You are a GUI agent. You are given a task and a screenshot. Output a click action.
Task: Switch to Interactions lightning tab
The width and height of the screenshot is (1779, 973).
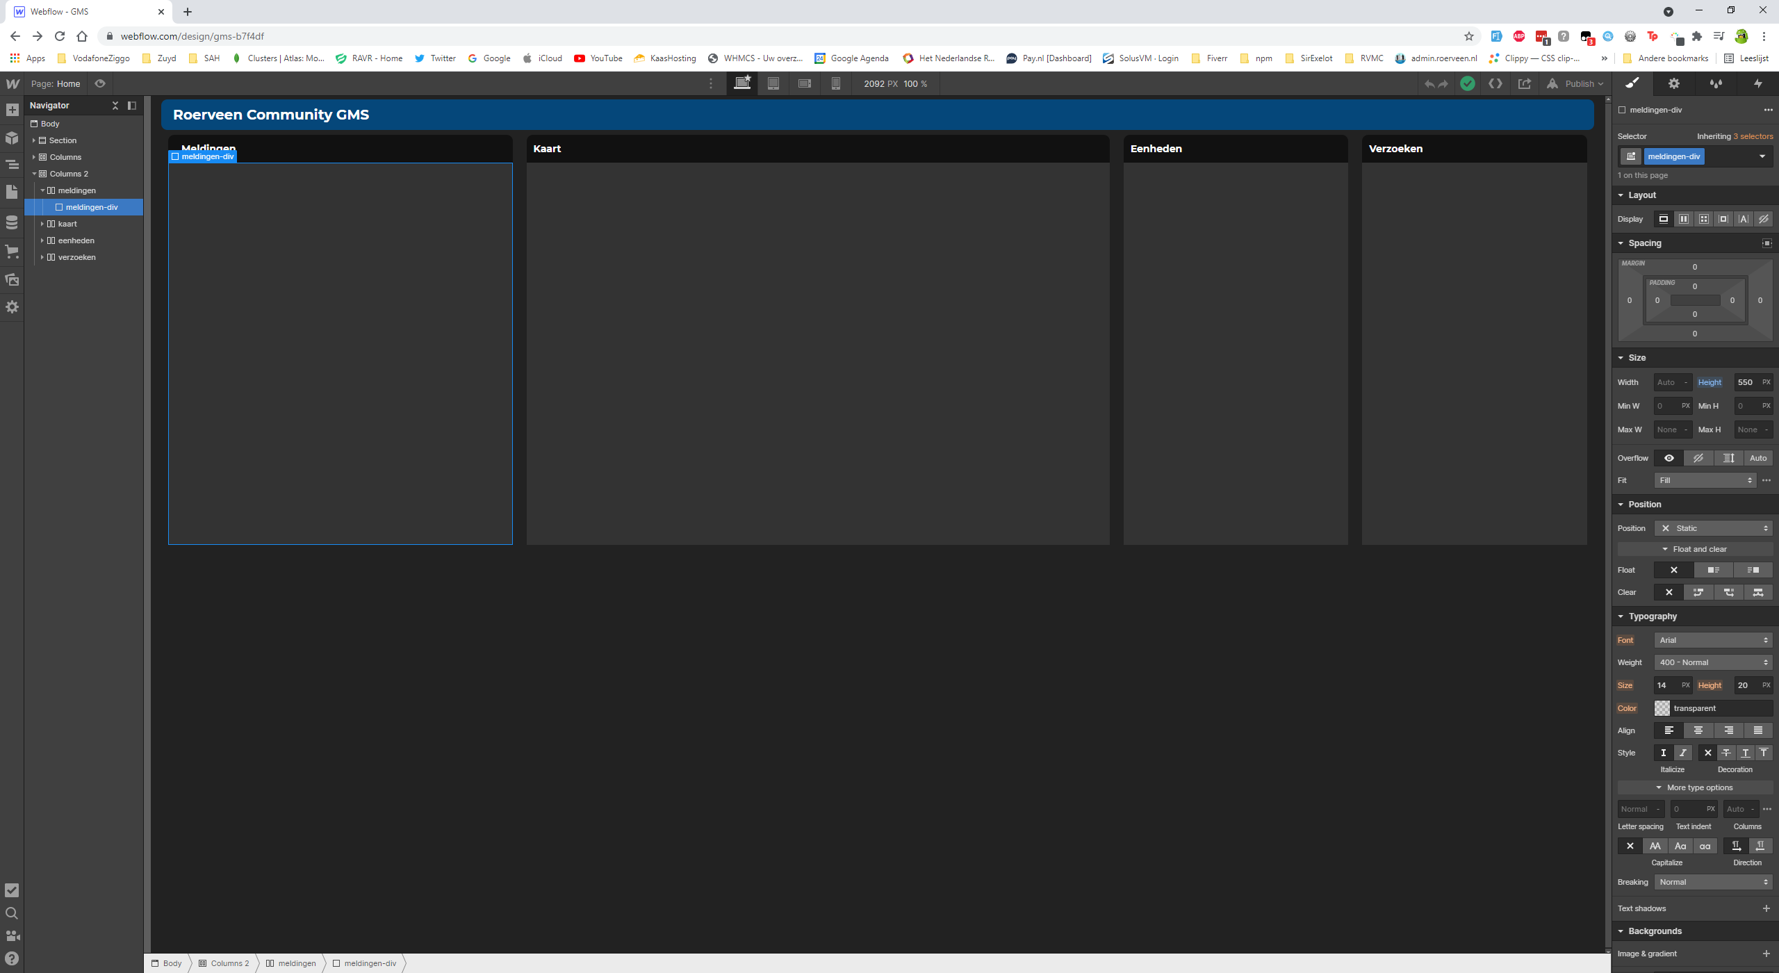coord(1757,83)
